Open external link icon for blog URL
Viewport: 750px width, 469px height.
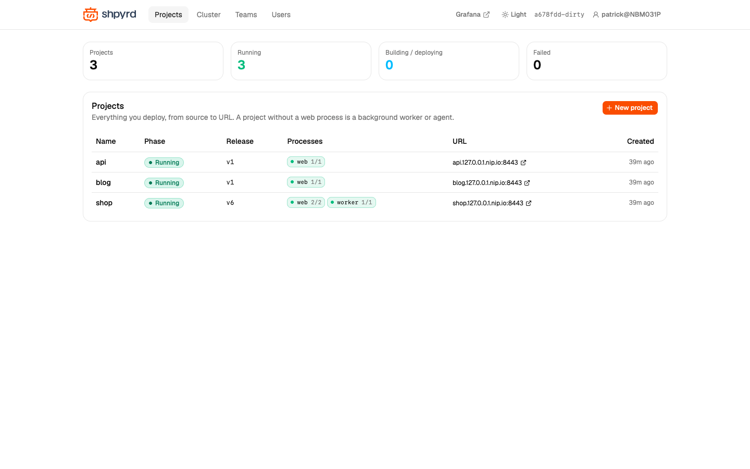coord(527,183)
